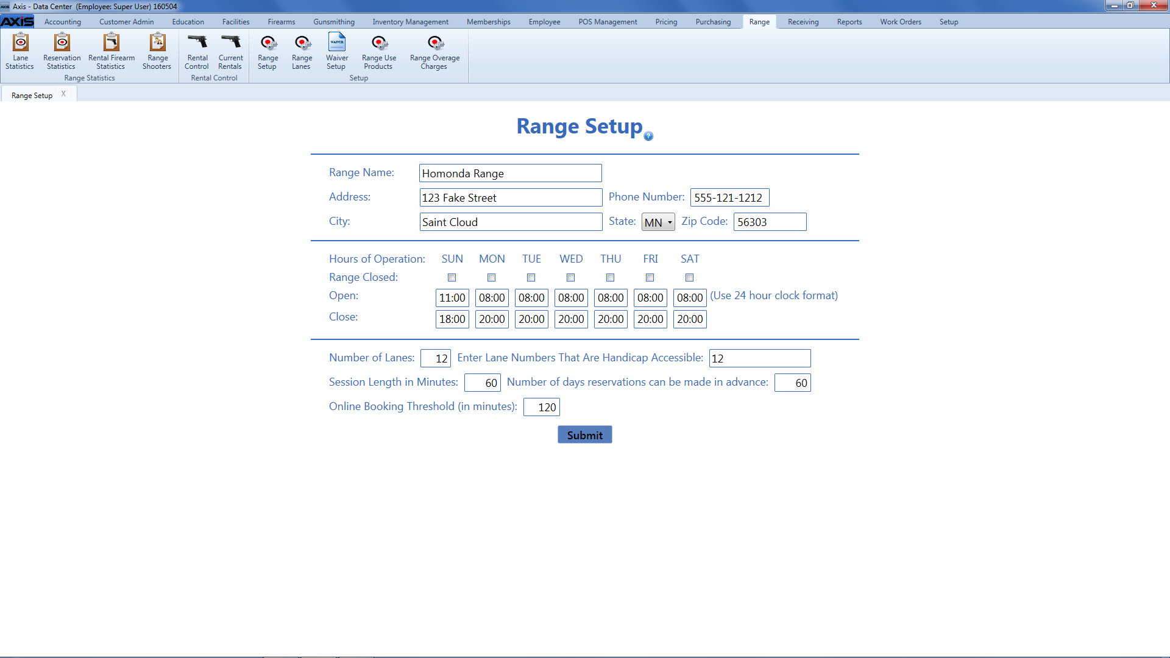Click the TUE open time field

(x=531, y=298)
